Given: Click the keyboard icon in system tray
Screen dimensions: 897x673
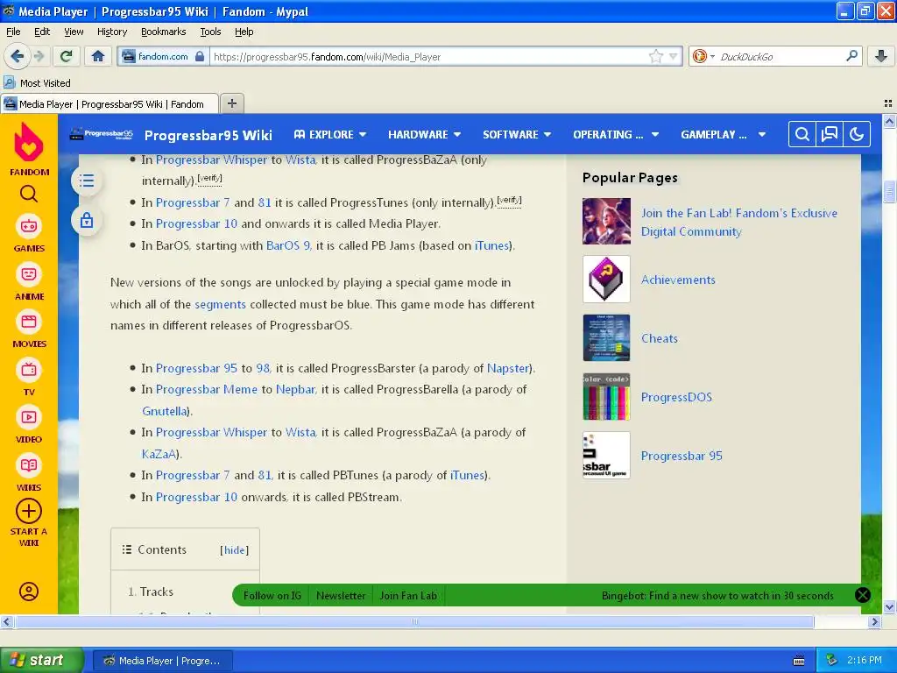Looking at the screenshot, I should [x=799, y=661].
